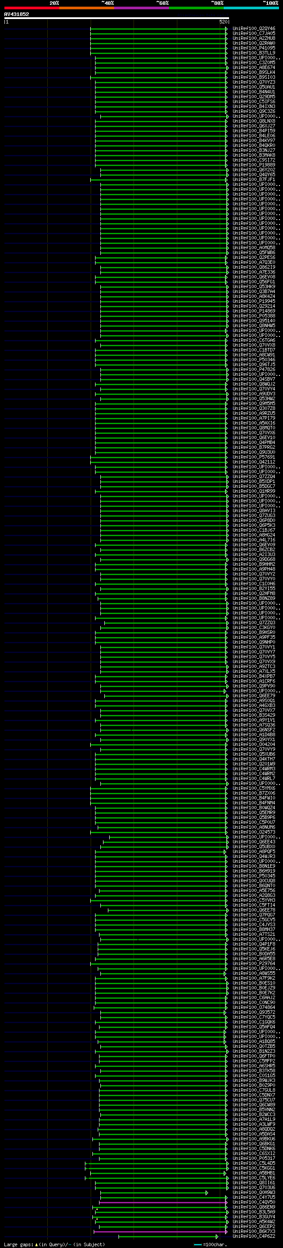Select hit UniRef100_A8E674
The height and width of the screenshot is (1248, 283).
coord(254,67)
